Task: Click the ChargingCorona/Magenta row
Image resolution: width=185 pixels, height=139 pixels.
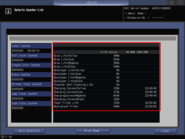Action: point(106,96)
